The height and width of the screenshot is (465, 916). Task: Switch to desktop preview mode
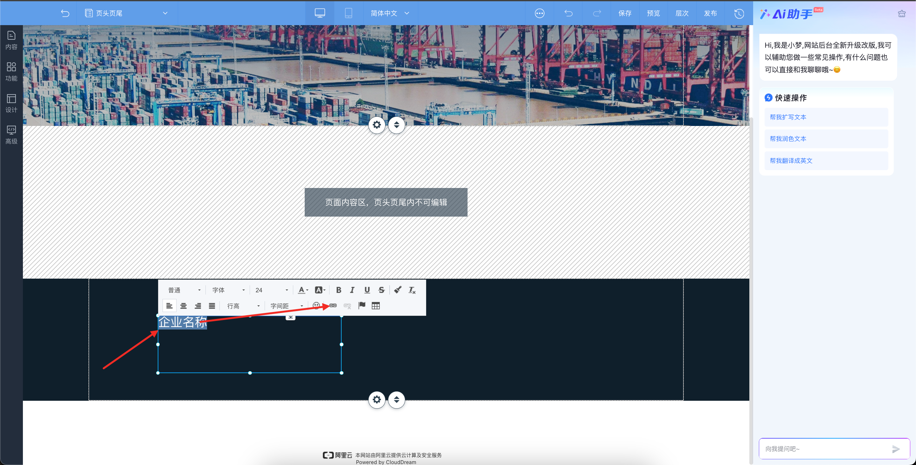pos(320,13)
